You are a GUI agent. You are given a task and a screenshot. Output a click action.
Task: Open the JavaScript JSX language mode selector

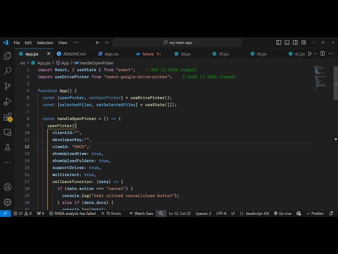[254, 213]
